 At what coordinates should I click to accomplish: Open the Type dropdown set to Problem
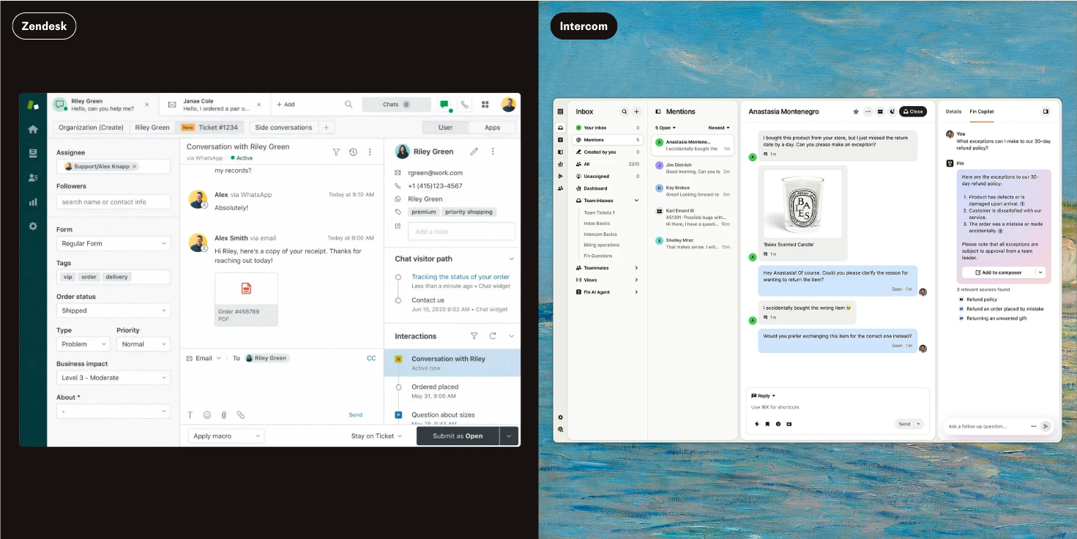(x=83, y=344)
